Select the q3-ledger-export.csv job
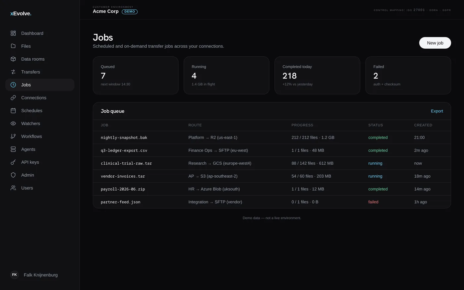The width and height of the screenshot is (464, 290). [x=272, y=150]
